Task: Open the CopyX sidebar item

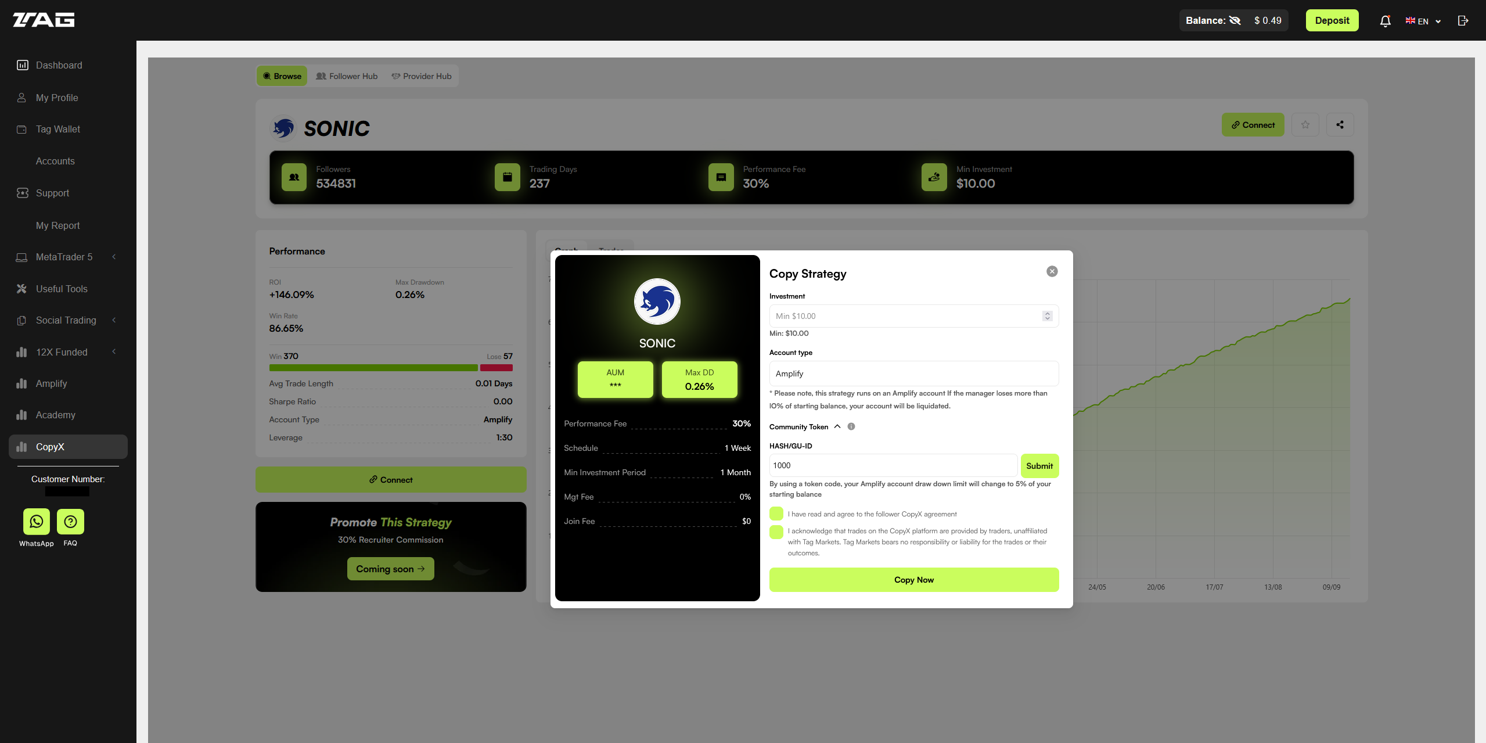Action: 68,447
